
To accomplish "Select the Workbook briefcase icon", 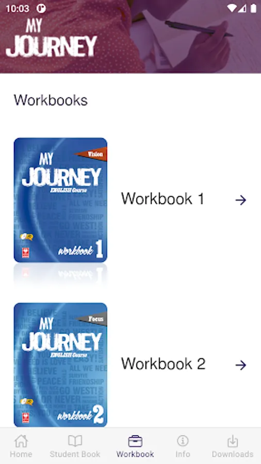I will coord(135,441).
